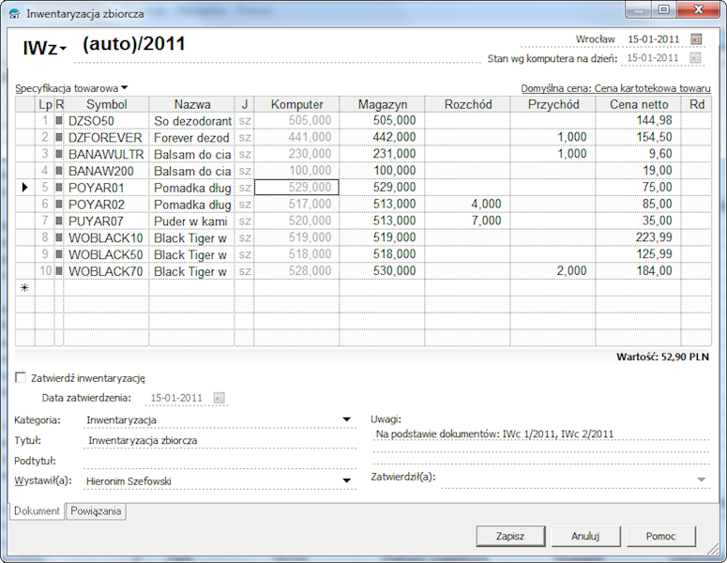The width and height of the screenshot is (727, 563).
Task: Enable the Zatwierdź inwentaryzację checkbox
Action: [x=22, y=378]
